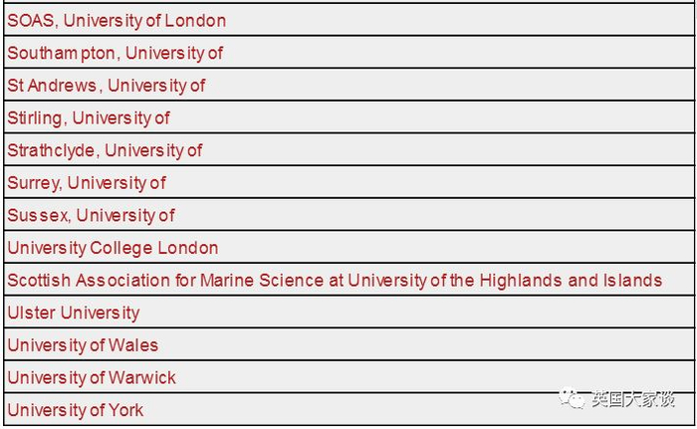Select the University of York link
This screenshot has width=697, height=429.
tap(76, 410)
